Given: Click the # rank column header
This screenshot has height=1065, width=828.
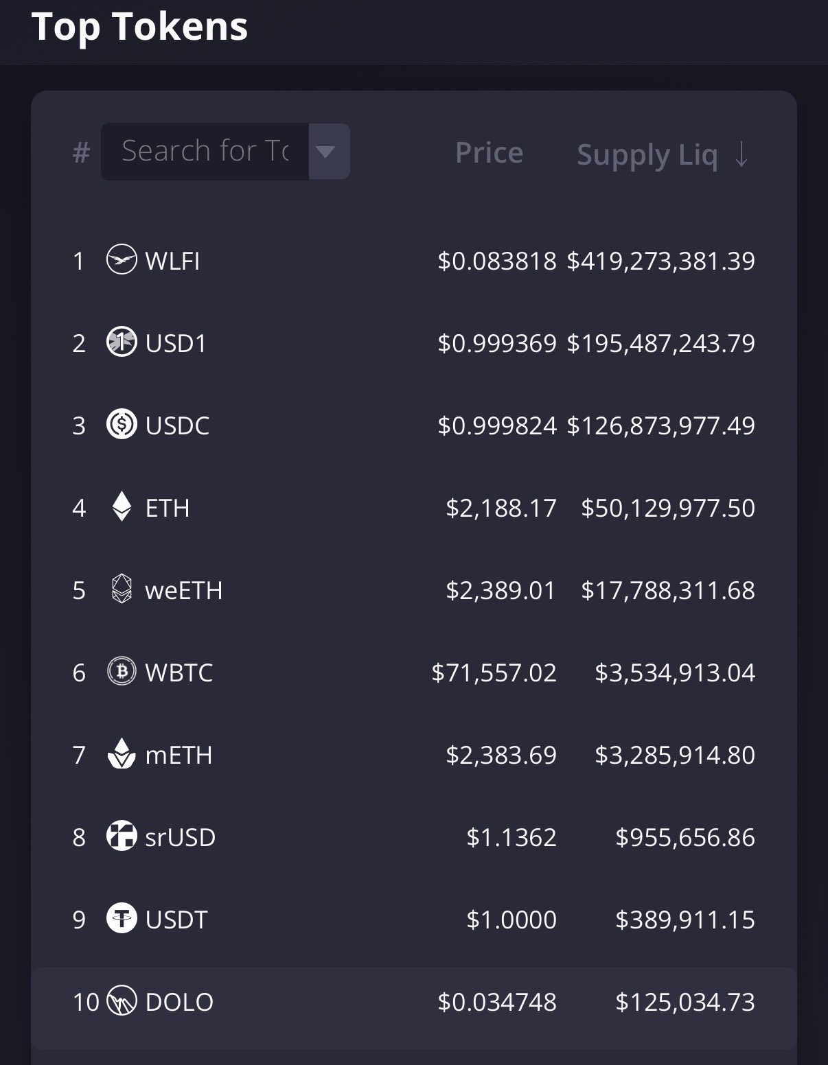Looking at the screenshot, I should coord(81,153).
